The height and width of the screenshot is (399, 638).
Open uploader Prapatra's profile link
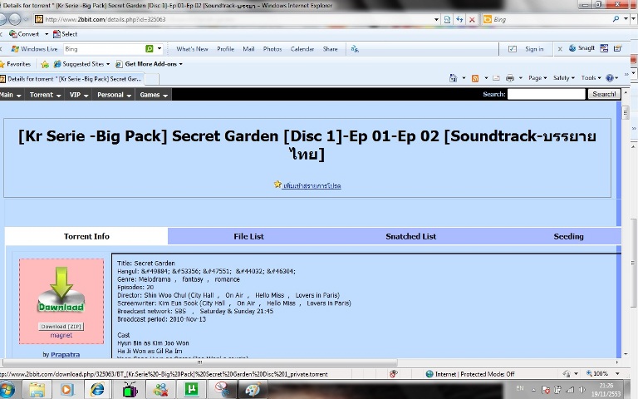(x=65, y=355)
